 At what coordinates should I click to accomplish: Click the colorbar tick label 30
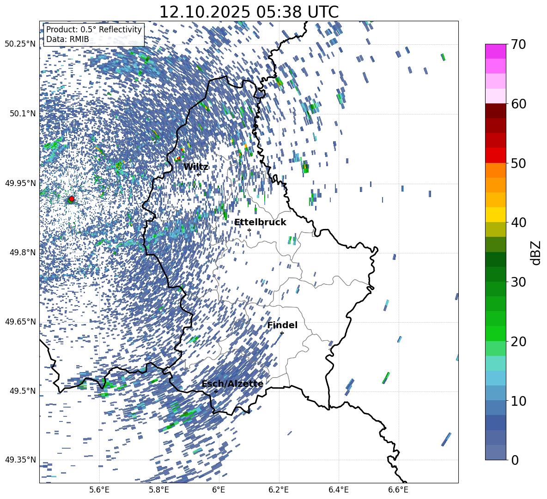click(518, 282)
